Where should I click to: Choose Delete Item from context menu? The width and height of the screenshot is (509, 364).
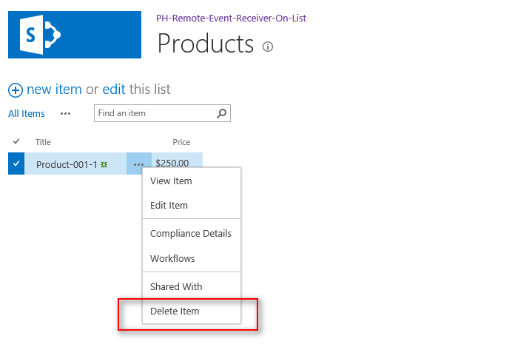pos(175,311)
